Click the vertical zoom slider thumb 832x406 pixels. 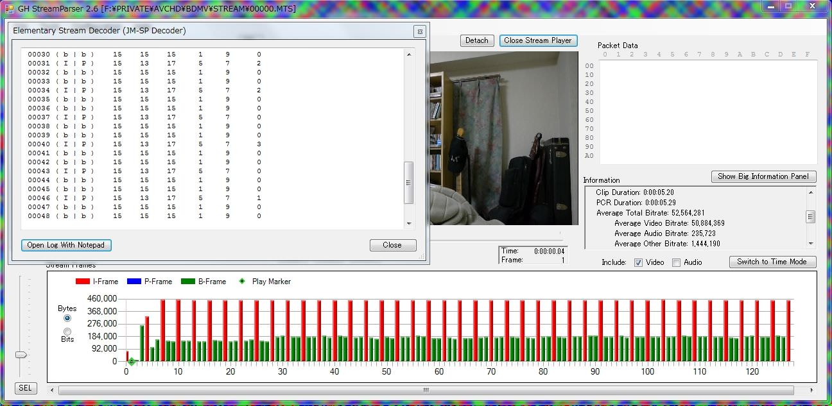21,355
